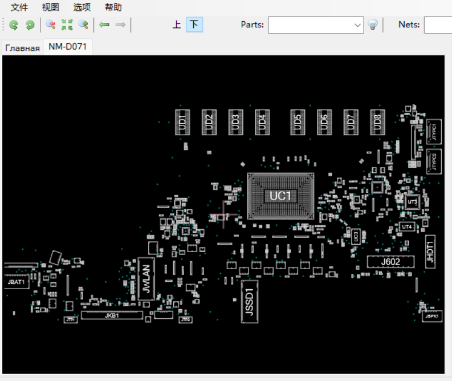Select the NM-D071 tab
The width and height of the screenshot is (452, 381).
(x=67, y=47)
